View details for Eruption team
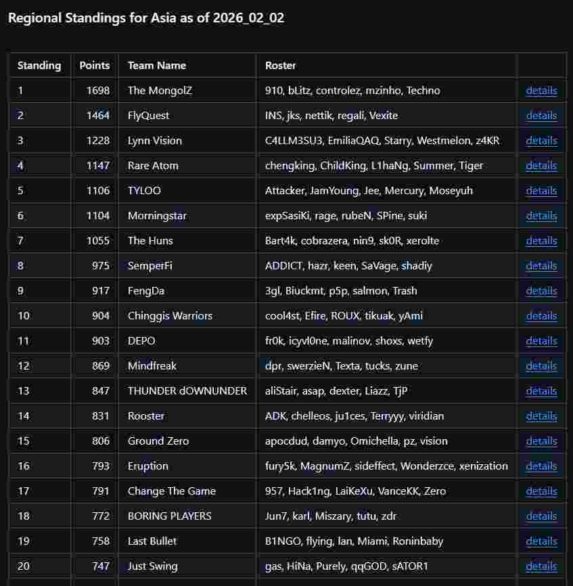This screenshot has width=573, height=586. (541, 466)
